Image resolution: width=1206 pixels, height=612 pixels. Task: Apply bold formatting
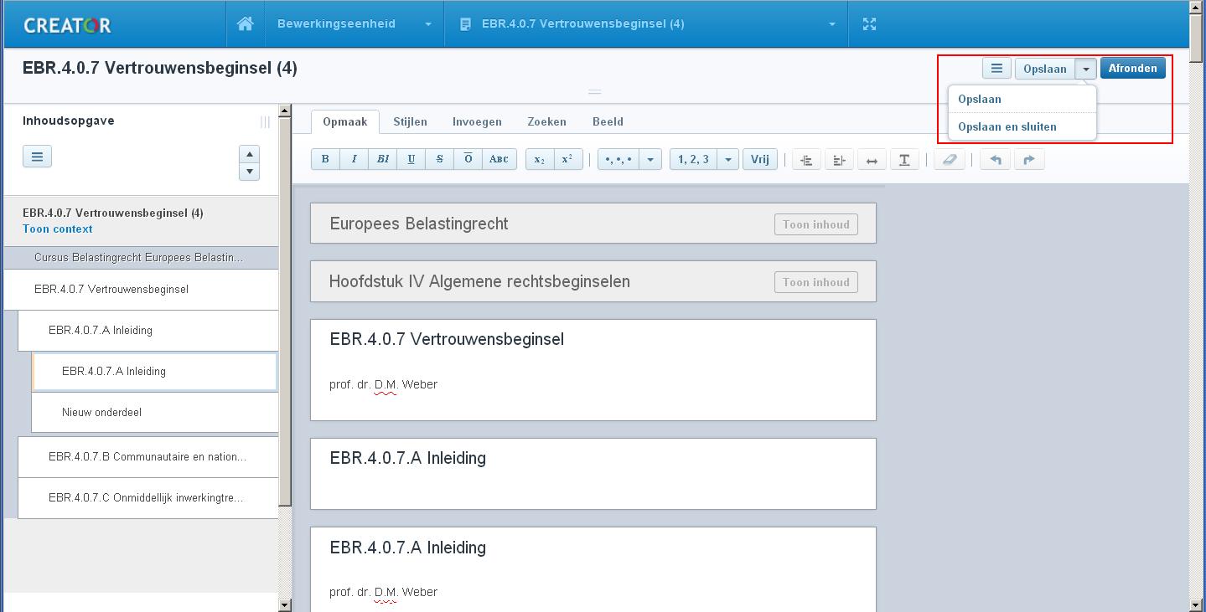pyautogui.click(x=325, y=159)
